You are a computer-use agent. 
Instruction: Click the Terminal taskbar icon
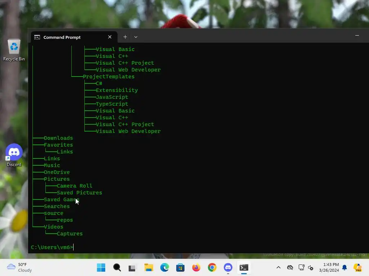244,267
